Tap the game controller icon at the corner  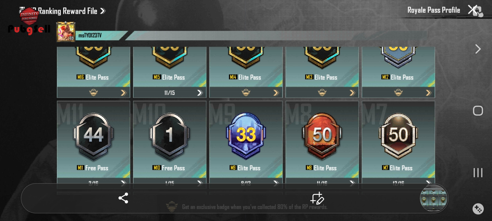coord(478,209)
